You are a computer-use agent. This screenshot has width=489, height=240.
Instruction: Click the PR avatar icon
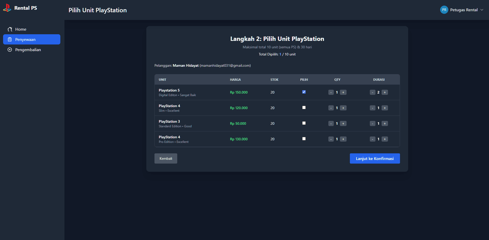[444, 10]
